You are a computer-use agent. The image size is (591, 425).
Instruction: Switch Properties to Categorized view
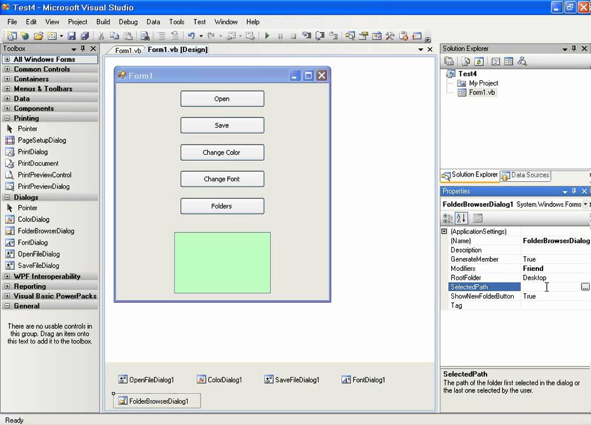click(x=448, y=218)
